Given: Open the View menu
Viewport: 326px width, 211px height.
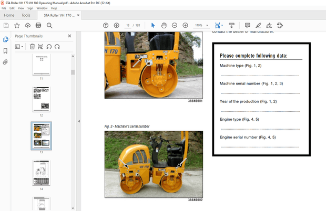Looking at the screenshot, I should click(x=21, y=8).
